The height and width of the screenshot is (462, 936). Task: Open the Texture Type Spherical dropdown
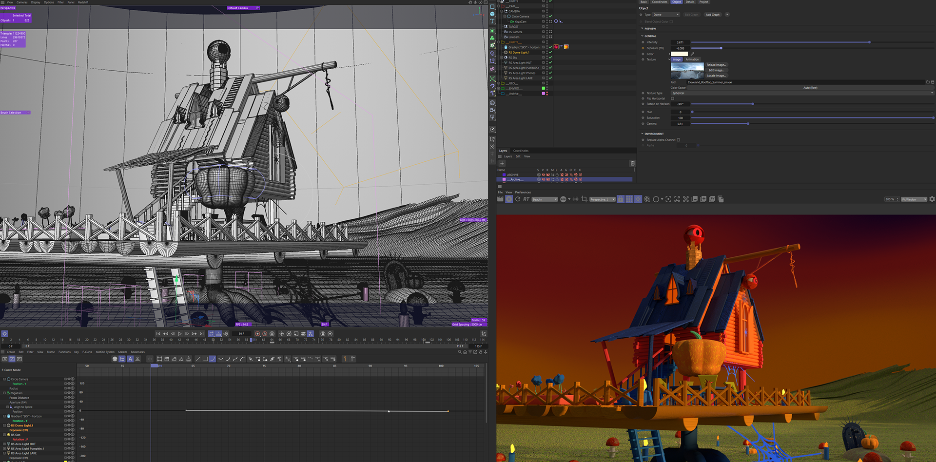802,93
